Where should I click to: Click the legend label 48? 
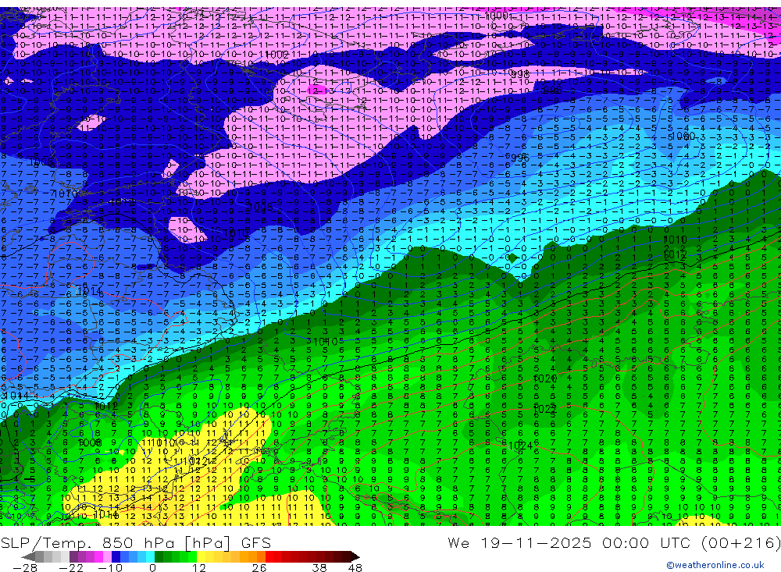[355, 567]
